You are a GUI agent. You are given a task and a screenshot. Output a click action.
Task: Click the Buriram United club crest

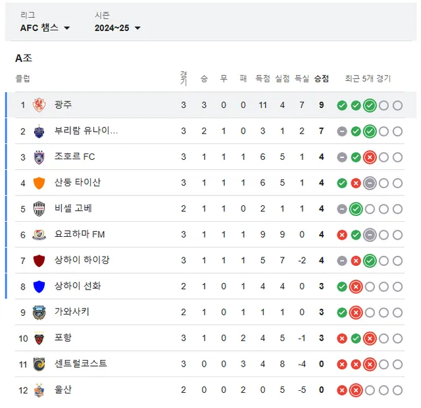pos(39,131)
